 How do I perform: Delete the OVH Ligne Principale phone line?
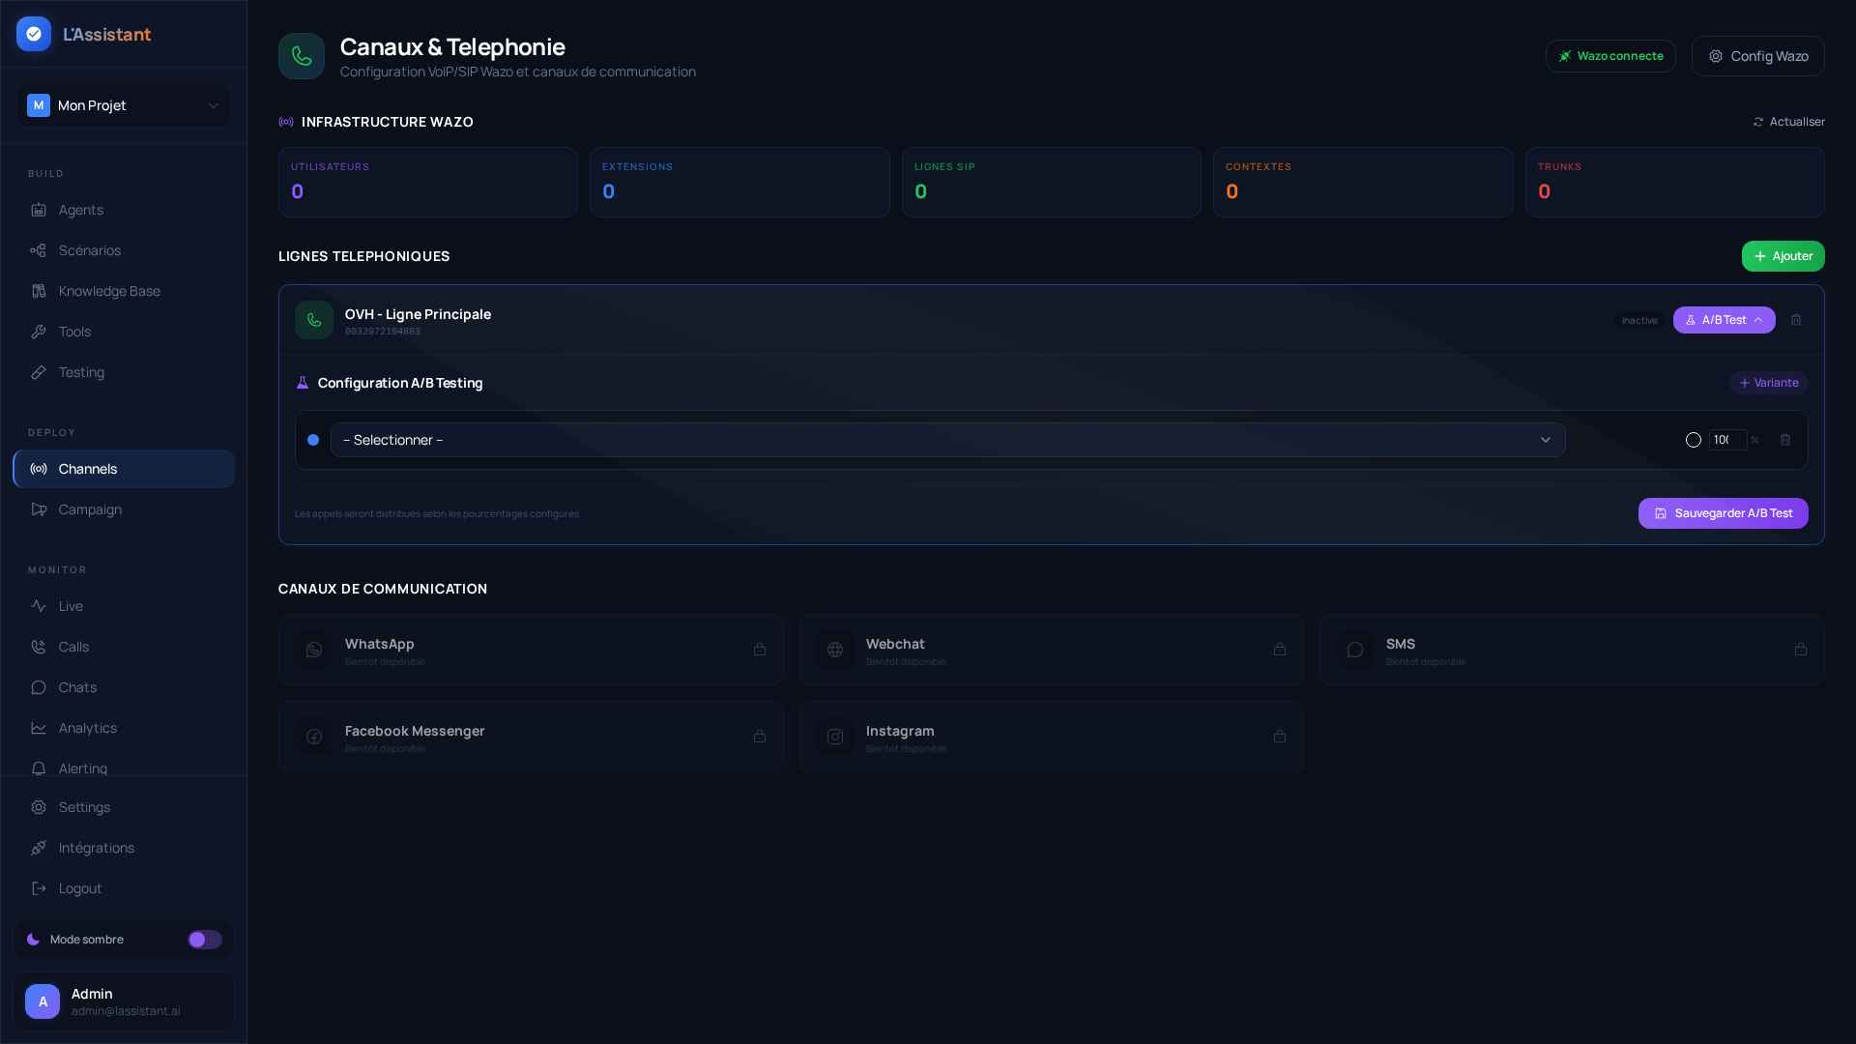coord(1796,320)
